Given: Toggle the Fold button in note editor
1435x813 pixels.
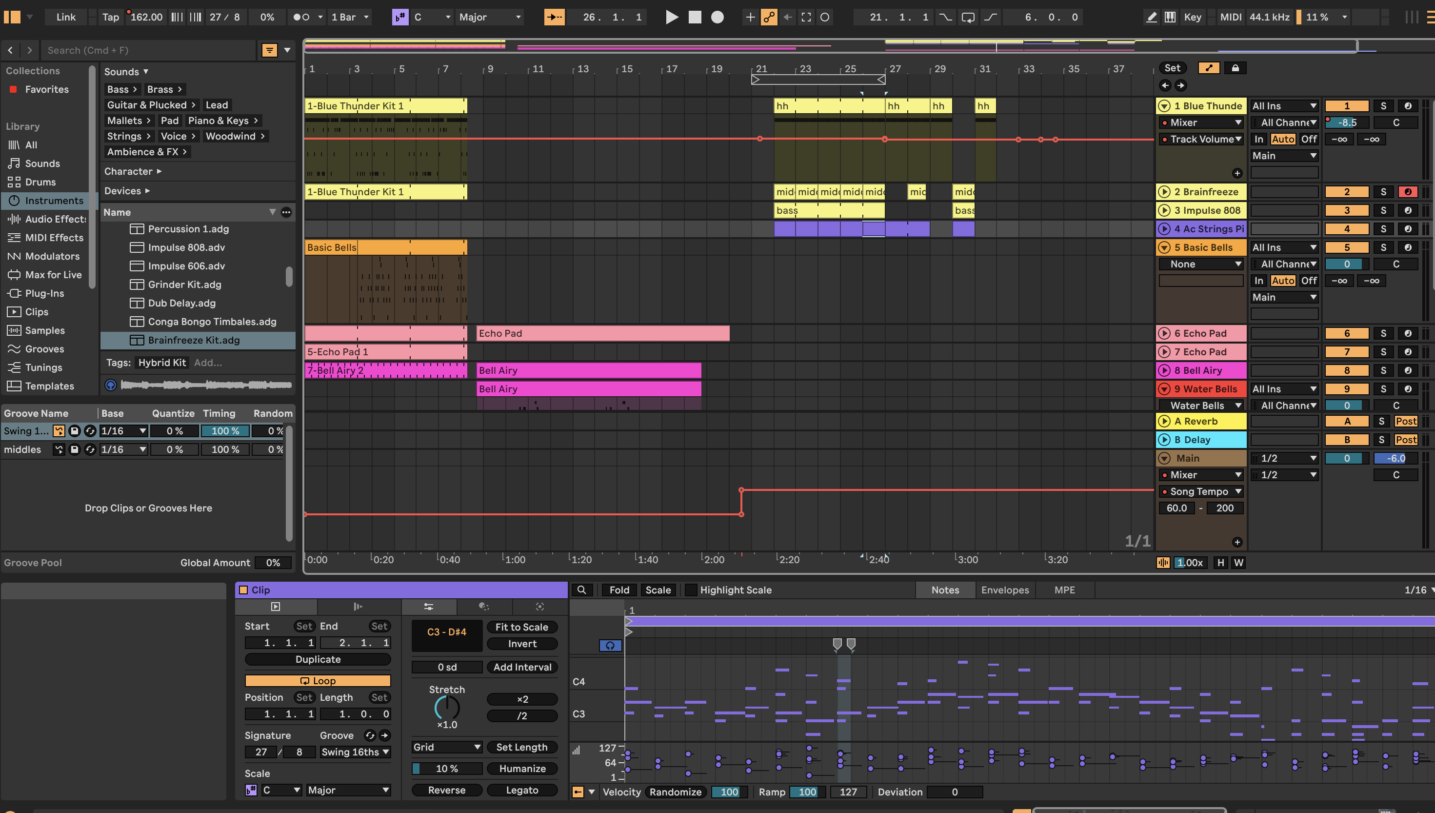Looking at the screenshot, I should click(619, 589).
